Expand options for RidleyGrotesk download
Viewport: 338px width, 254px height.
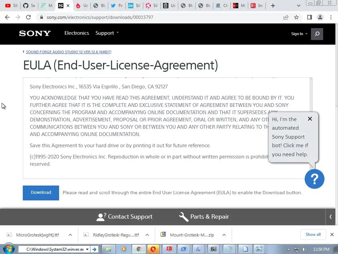click(147, 235)
